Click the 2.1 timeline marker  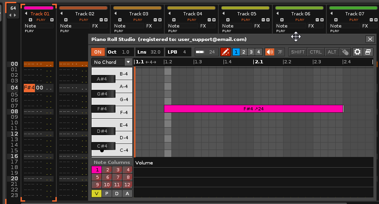click(x=258, y=62)
